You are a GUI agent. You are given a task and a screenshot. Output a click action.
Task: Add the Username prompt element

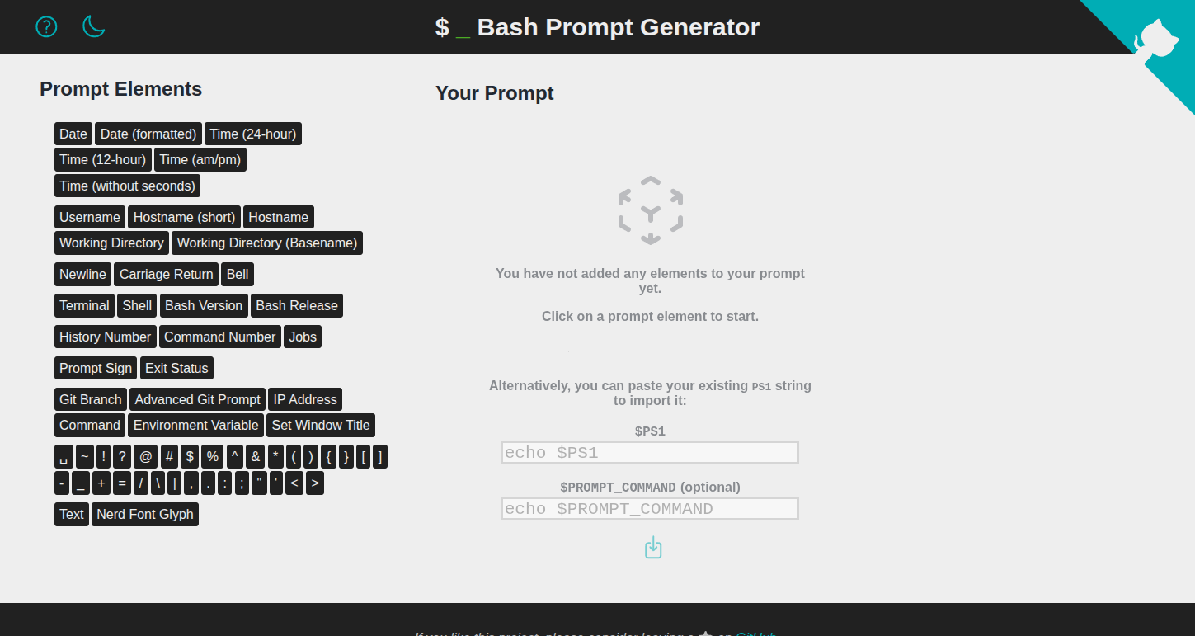tap(90, 218)
